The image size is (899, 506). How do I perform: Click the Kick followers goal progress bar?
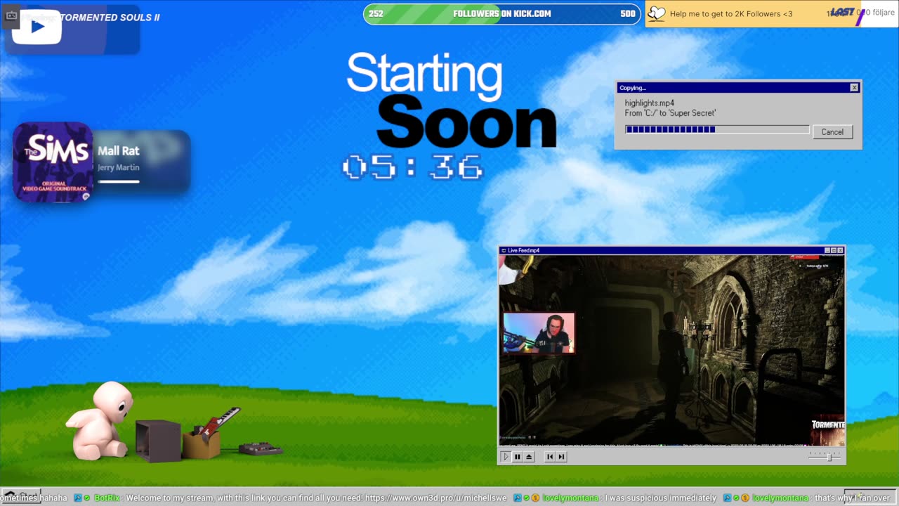[x=501, y=14]
